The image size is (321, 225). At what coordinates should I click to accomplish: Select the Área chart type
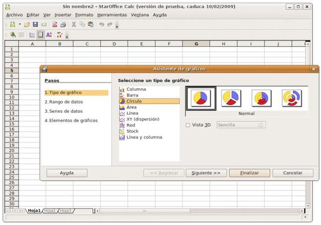(x=149, y=107)
